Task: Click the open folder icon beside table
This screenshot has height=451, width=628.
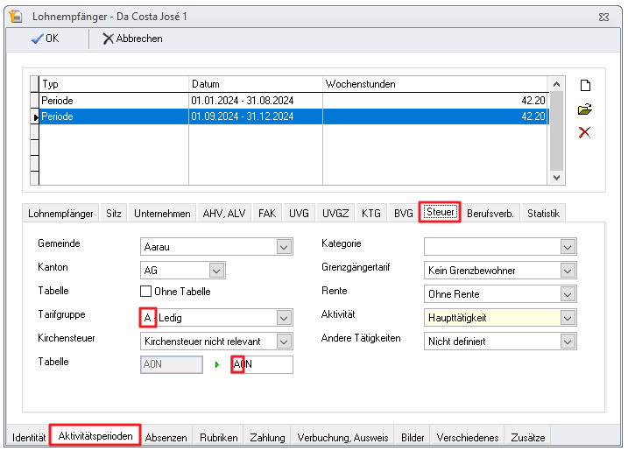Action: click(585, 109)
